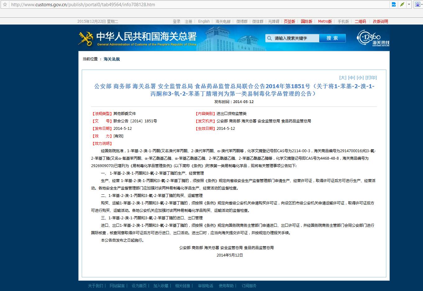Click the 12360 customs hotline logo
423x291 pixels.
373,38
